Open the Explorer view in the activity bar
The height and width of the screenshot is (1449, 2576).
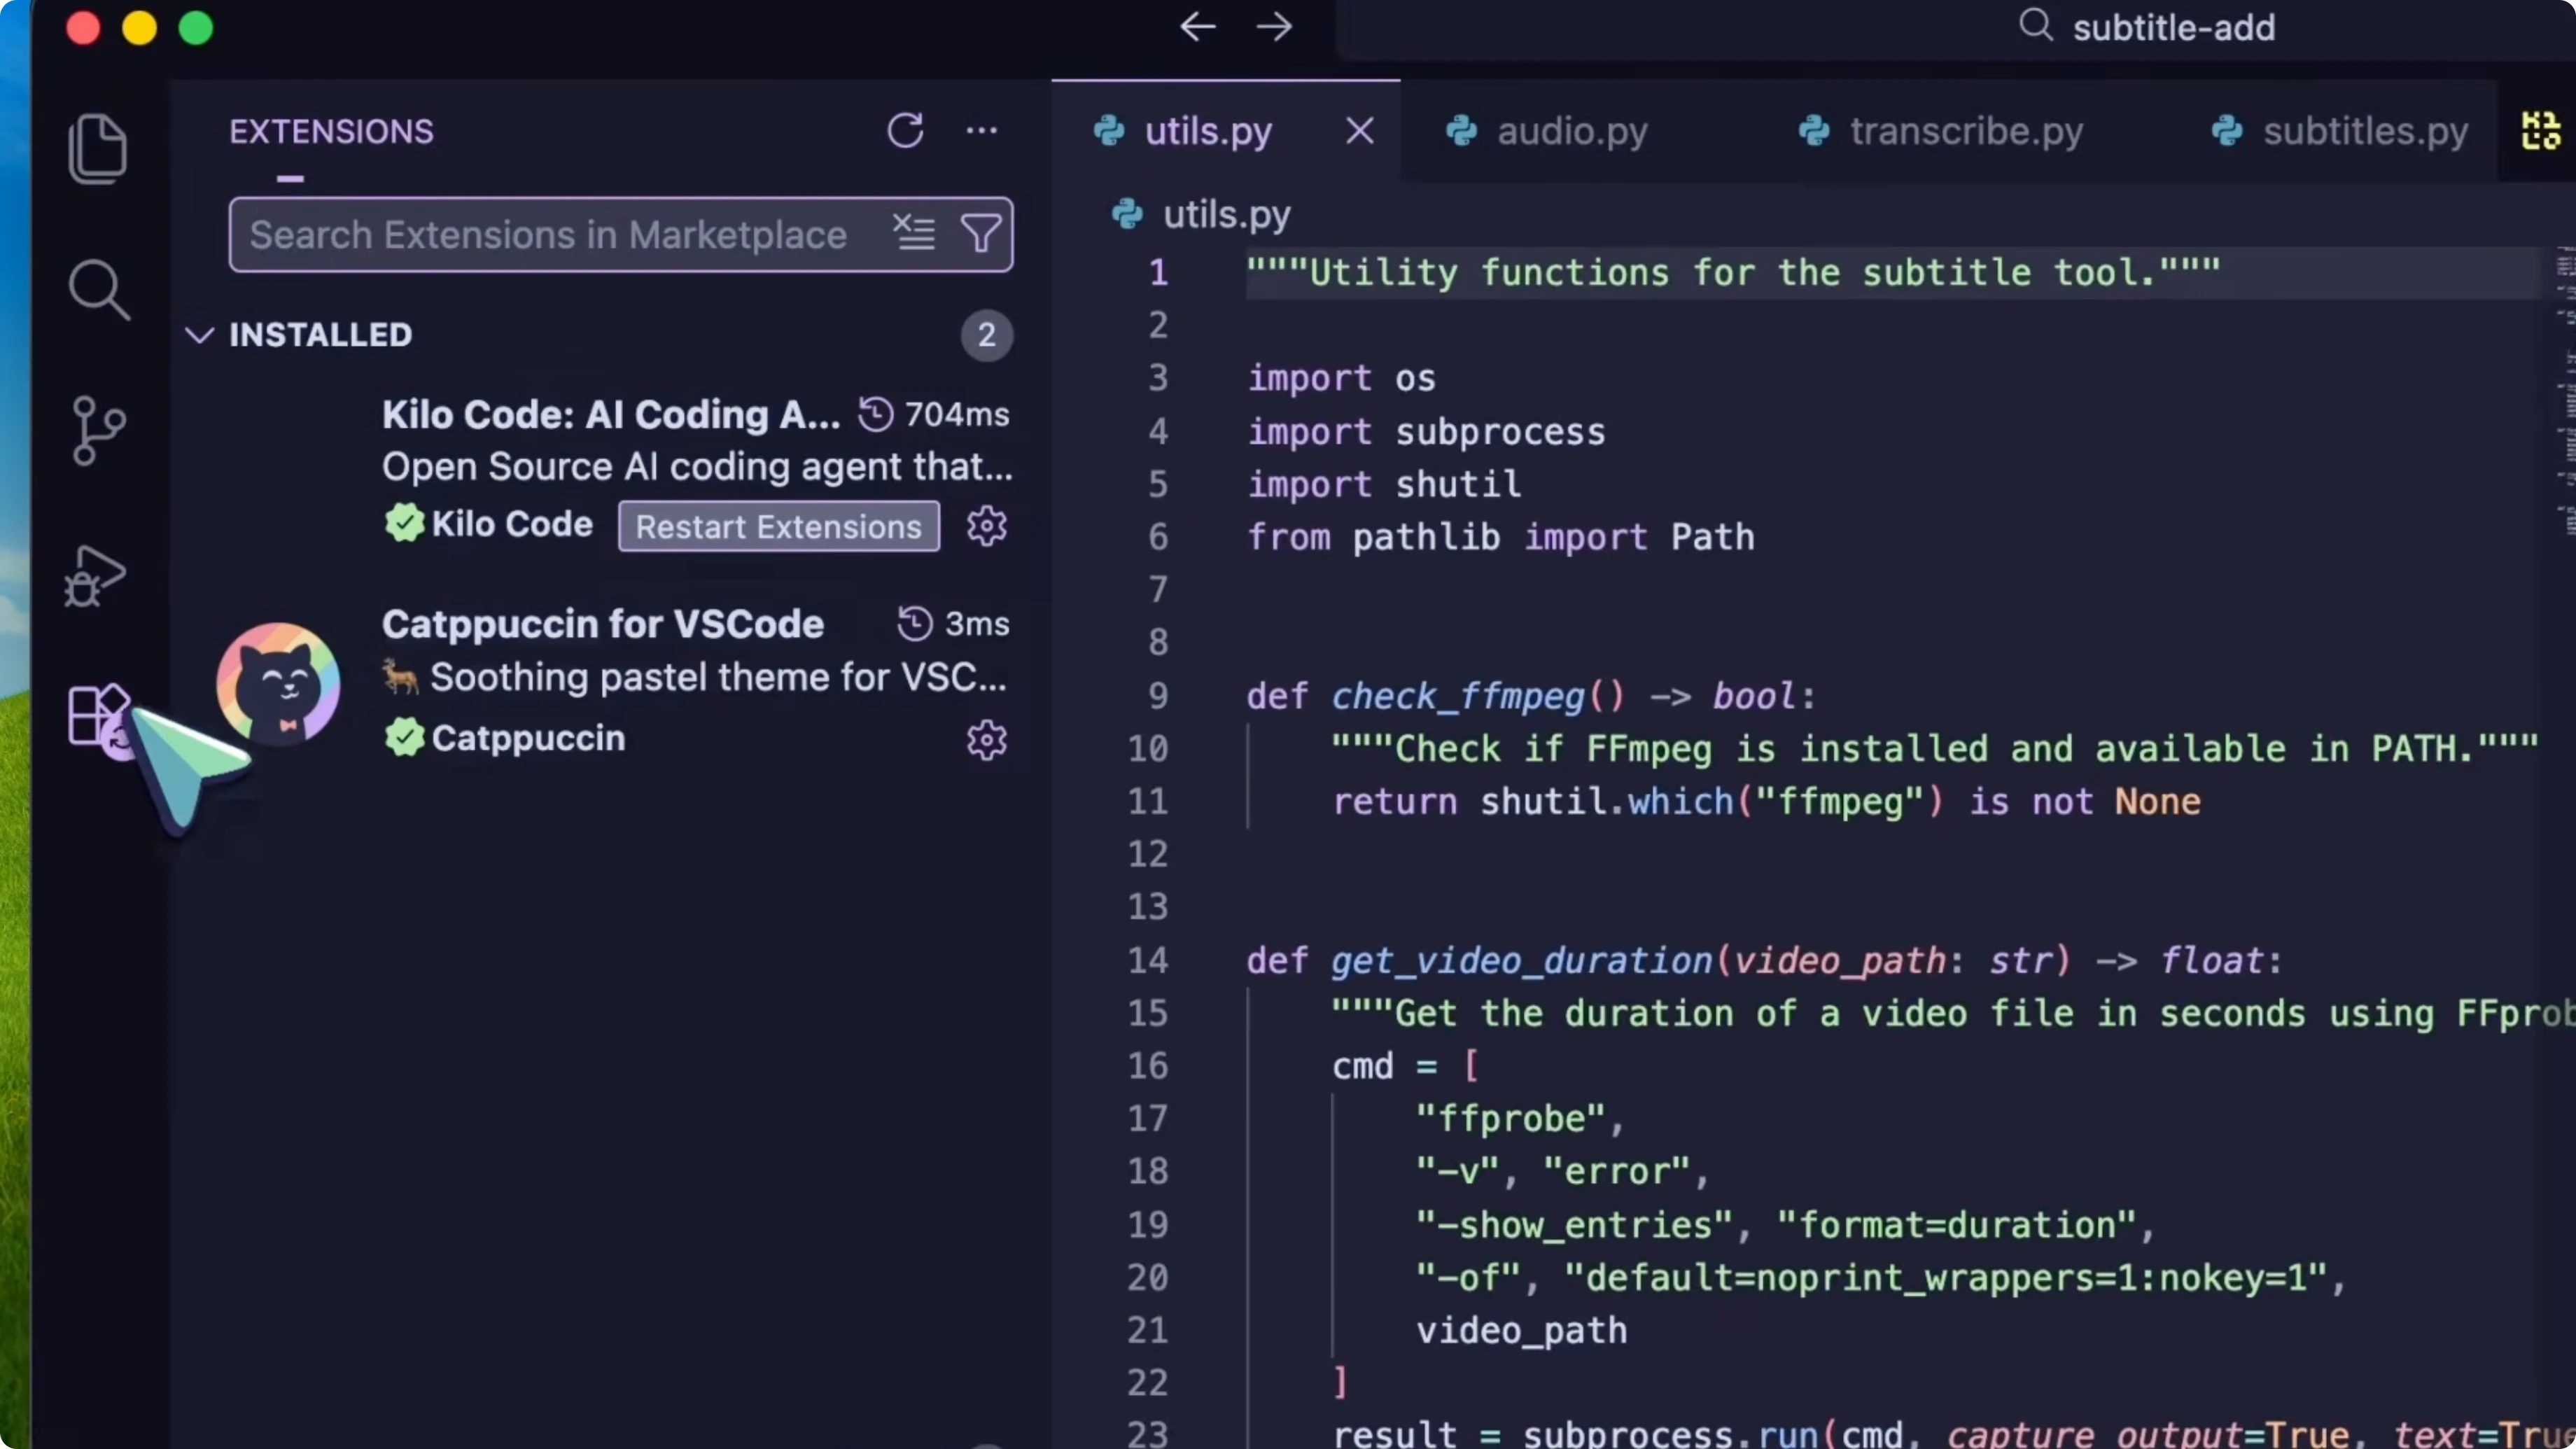coord(97,146)
